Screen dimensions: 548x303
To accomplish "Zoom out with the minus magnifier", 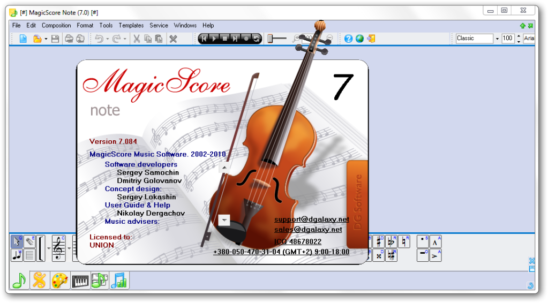I will [x=329, y=38].
